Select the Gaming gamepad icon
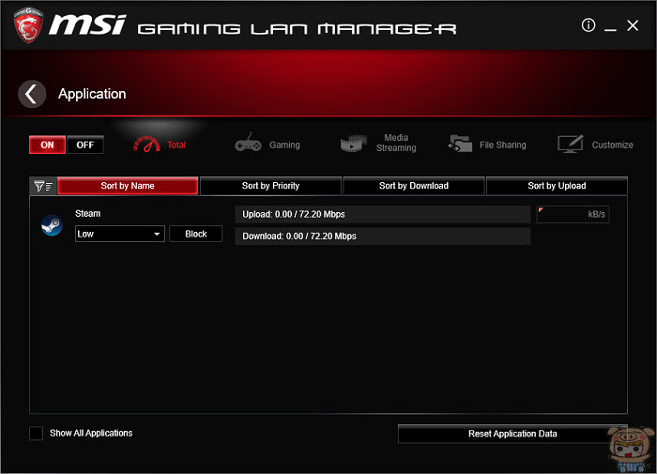657x474 pixels. click(248, 143)
